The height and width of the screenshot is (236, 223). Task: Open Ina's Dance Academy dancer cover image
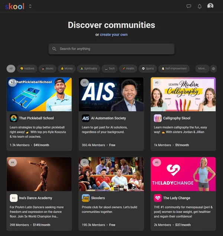point(39,174)
